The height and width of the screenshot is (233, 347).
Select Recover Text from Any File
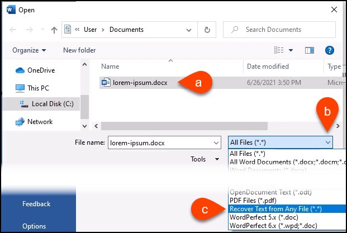click(x=287, y=209)
